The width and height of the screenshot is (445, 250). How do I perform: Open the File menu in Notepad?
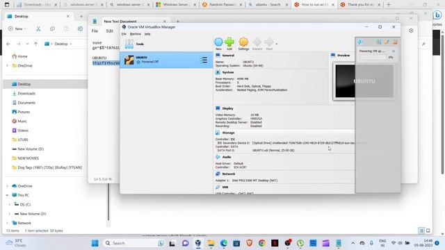(x=95, y=31)
